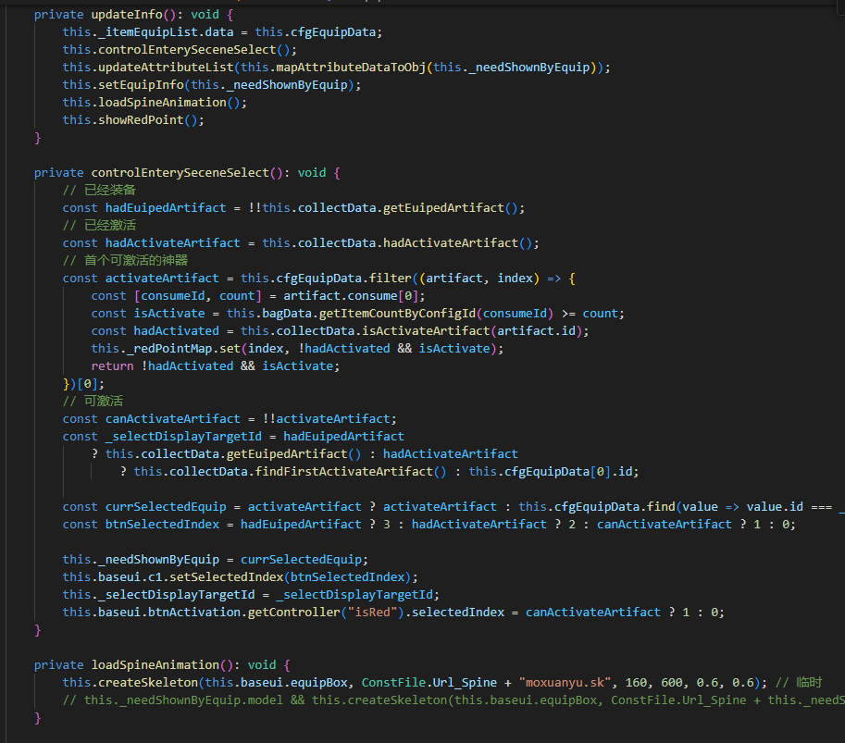Image resolution: width=845 pixels, height=743 pixels.
Task: Click the isActivateArtifact method call
Action: point(426,331)
